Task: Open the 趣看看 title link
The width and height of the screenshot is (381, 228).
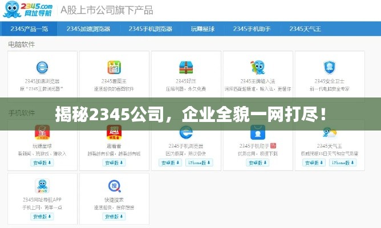Action: (x=114, y=146)
